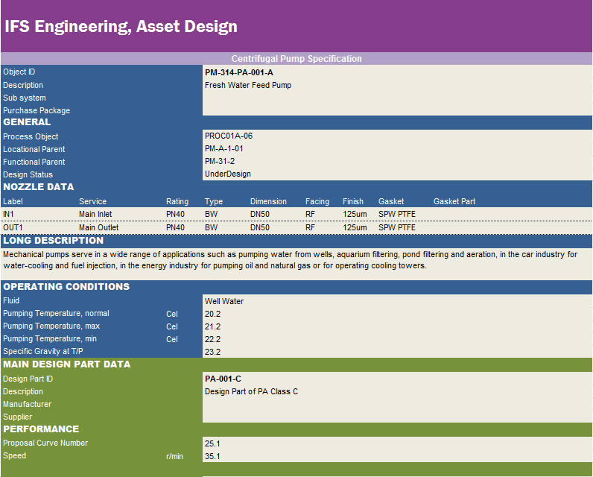Click the IFS Engineering, Asset Design heading
Image resolution: width=593 pixels, height=477 pixels.
click(121, 27)
